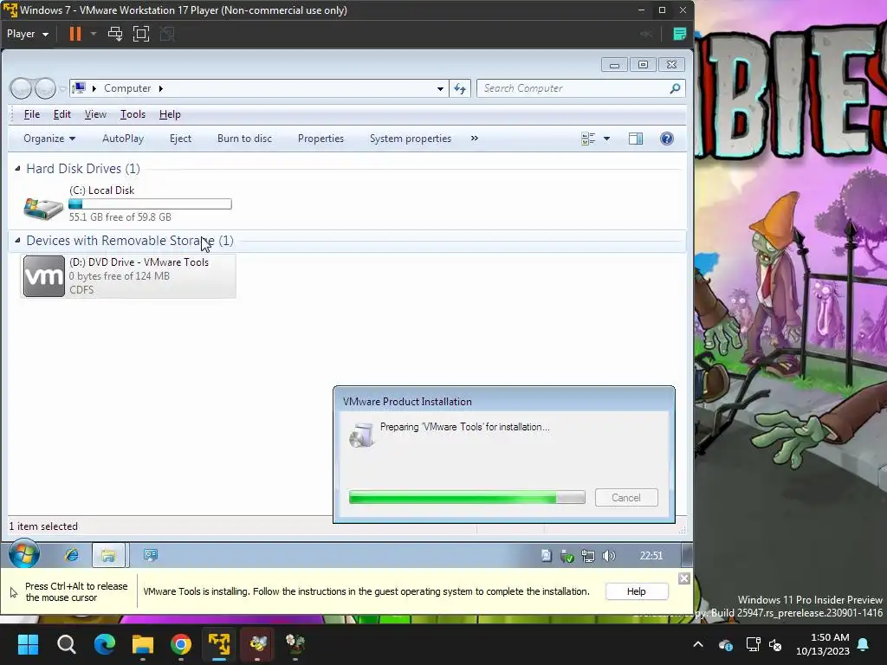Open the Organize dropdown
887x665 pixels.
point(49,139)
